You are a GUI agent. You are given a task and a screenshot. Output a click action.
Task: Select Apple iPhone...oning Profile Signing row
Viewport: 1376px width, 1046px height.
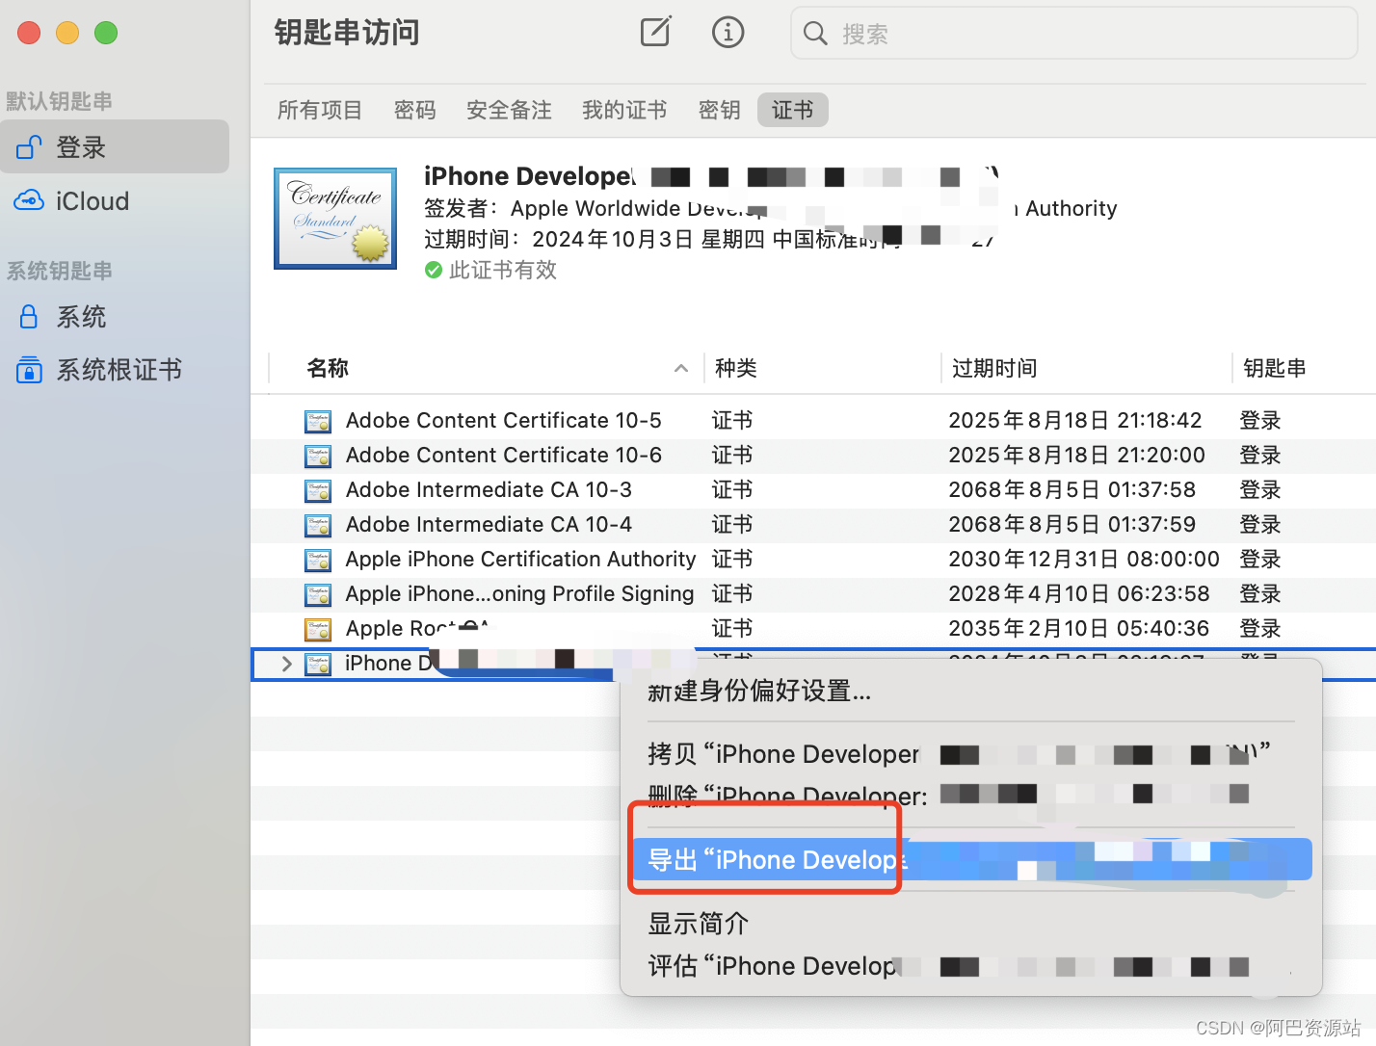[x=813, y=594]
